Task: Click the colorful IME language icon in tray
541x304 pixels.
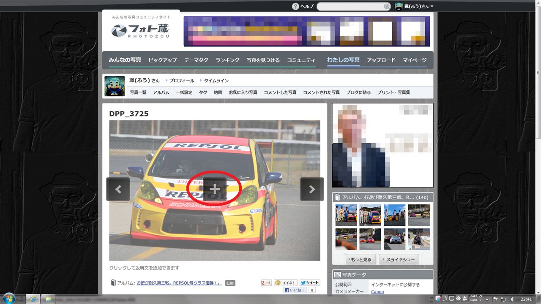Action: point(438,299)
